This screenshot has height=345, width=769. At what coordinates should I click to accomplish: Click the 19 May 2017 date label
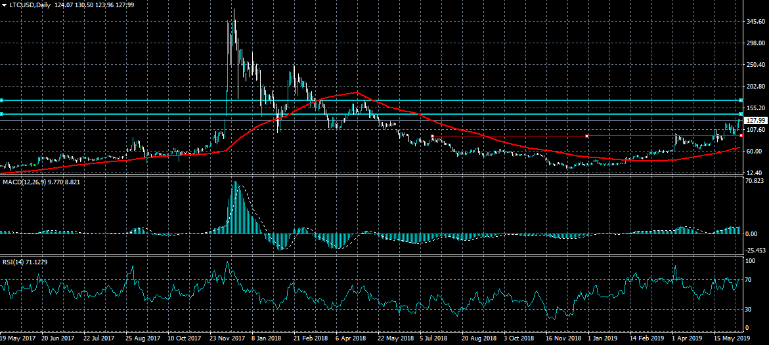coord(17,338)
